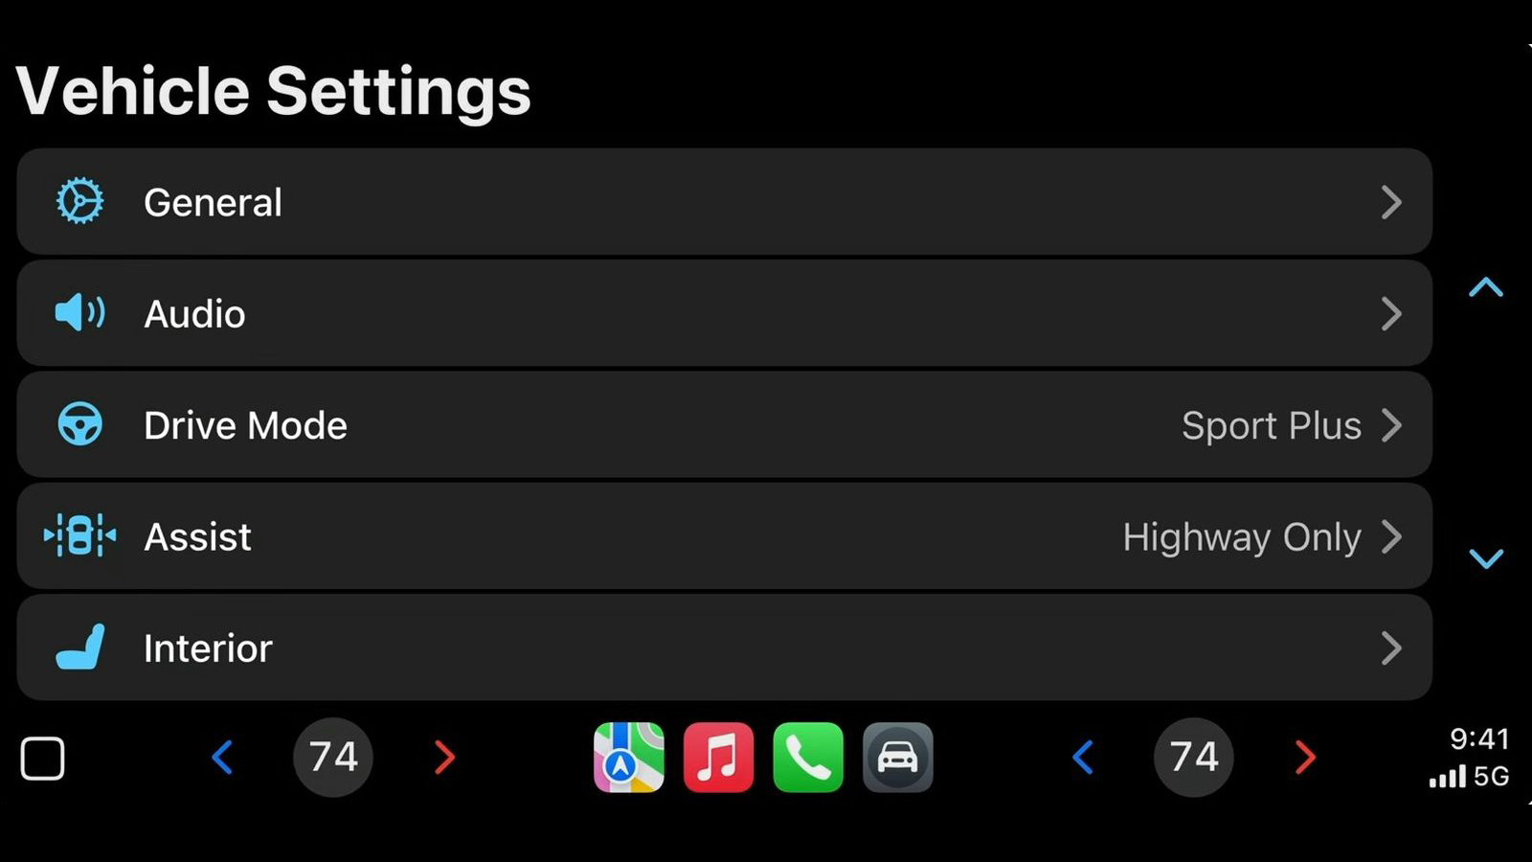Viewport: 1532px width, 862px height.
Task: Click the Assist lane-sensing car icon
Action: [79, 536]
